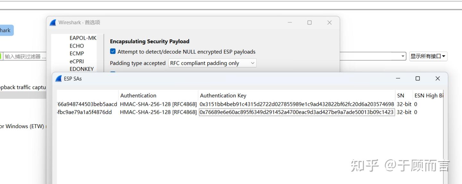
Task: Click the capture filter input field
Action: [25, 57]
